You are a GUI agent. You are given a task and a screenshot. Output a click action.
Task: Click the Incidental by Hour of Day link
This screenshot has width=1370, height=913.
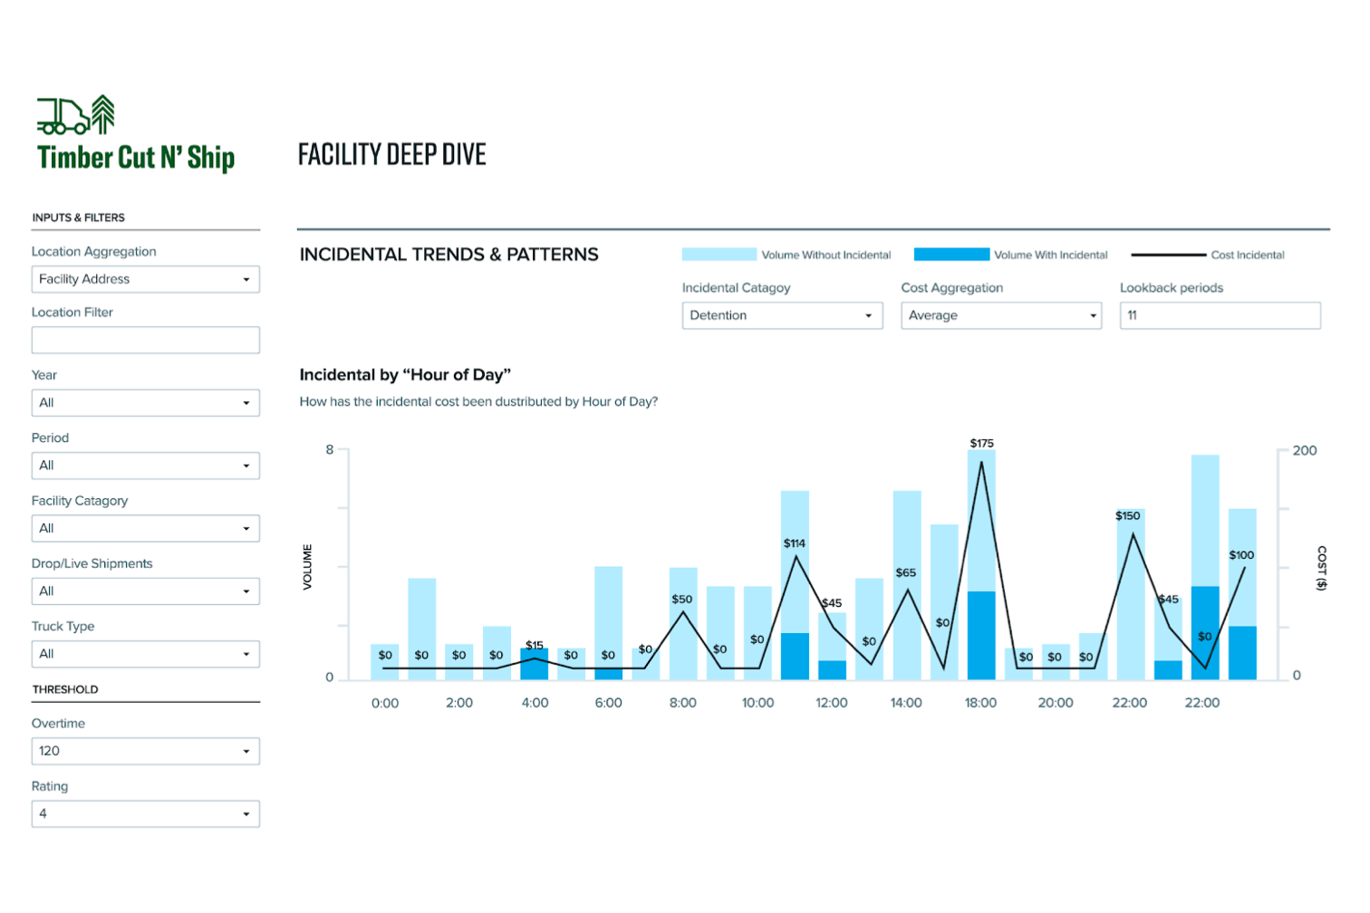(405, 374)
